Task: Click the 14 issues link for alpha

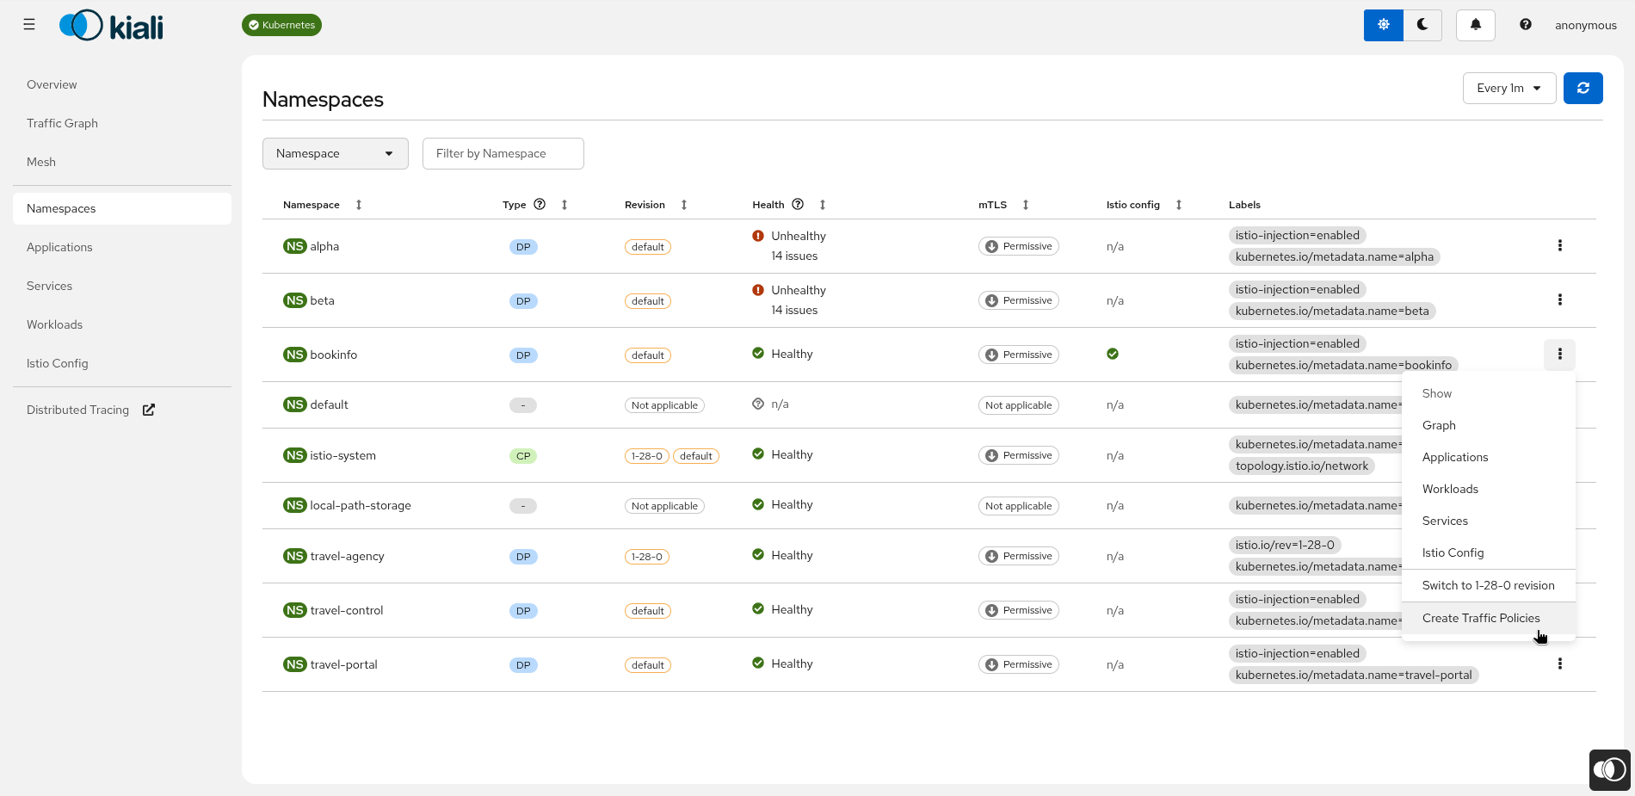Action: coord(794,256)
